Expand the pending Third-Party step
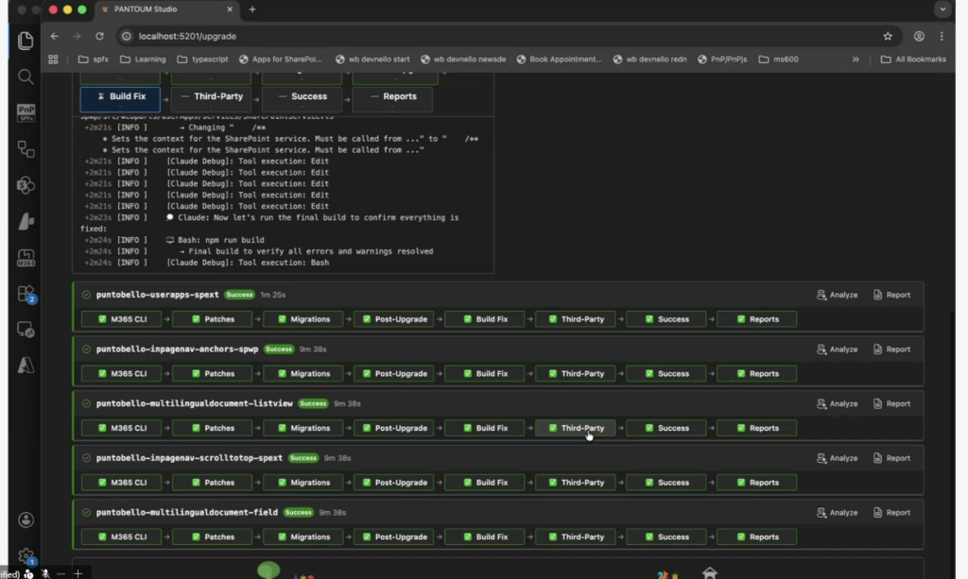This screenshot has height=579, width=968. [211, 96]
